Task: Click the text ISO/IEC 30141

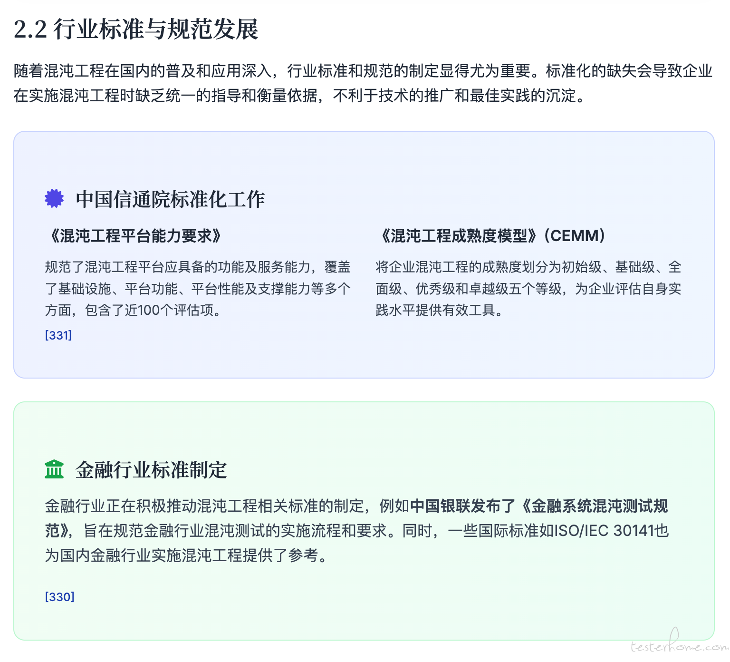Action: point(604,531)
